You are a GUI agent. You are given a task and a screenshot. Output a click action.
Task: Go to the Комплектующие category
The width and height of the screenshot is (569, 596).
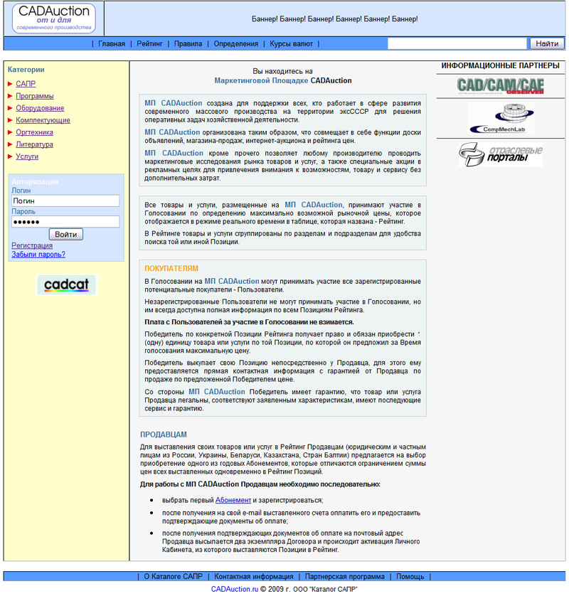point(43,120)
